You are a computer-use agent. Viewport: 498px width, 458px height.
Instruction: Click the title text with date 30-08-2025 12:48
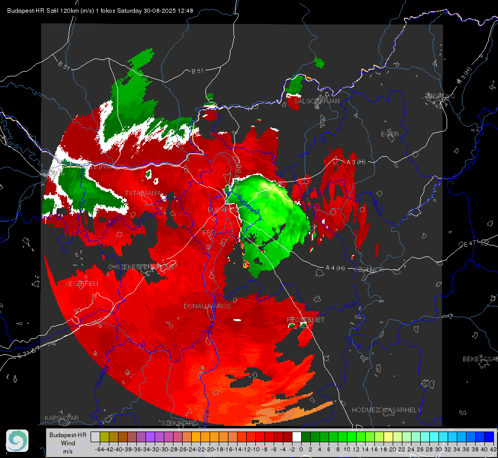100,11
